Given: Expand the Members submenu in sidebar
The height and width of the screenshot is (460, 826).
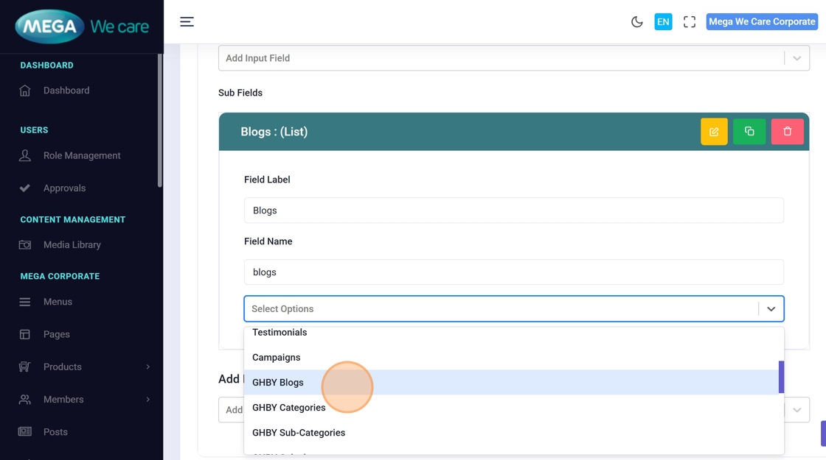Looking at the screenshot, I should coord(147,400).
